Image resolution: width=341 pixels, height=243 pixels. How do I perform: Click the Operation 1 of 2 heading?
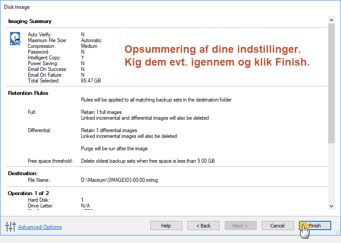click(29, 193)
